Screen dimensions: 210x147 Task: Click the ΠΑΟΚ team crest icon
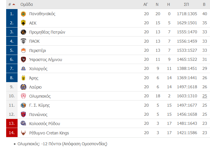tap(23, 41)
